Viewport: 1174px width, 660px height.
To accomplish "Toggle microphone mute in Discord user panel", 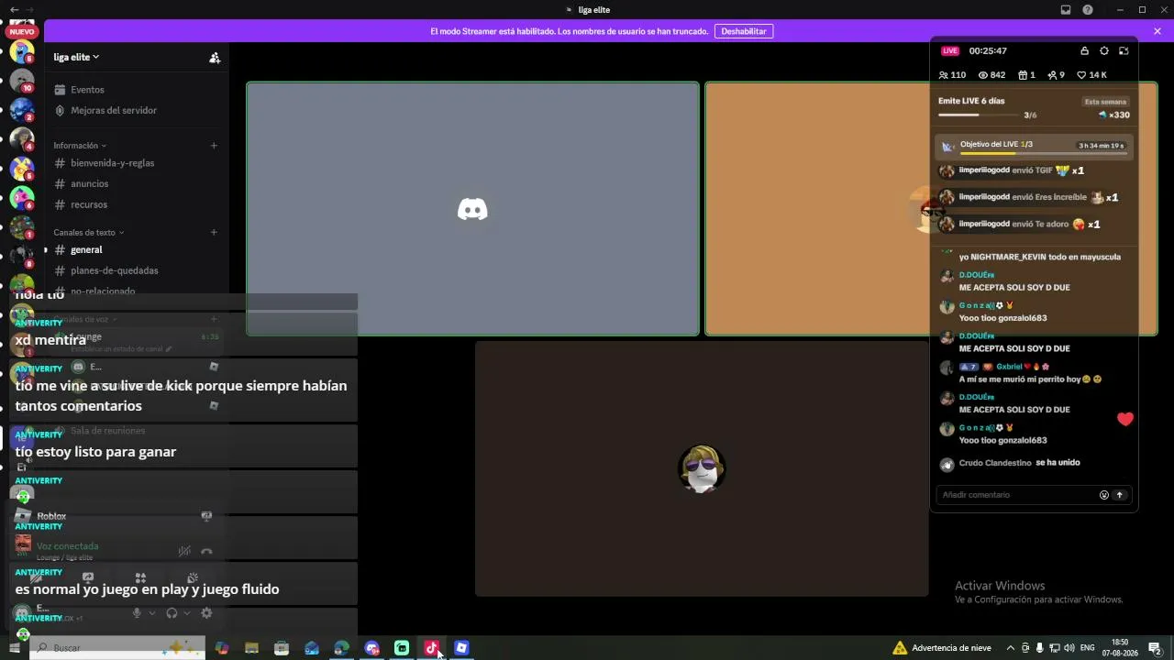I will [x=137, y=613].
